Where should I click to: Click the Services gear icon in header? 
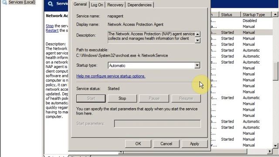click(51, 3)
